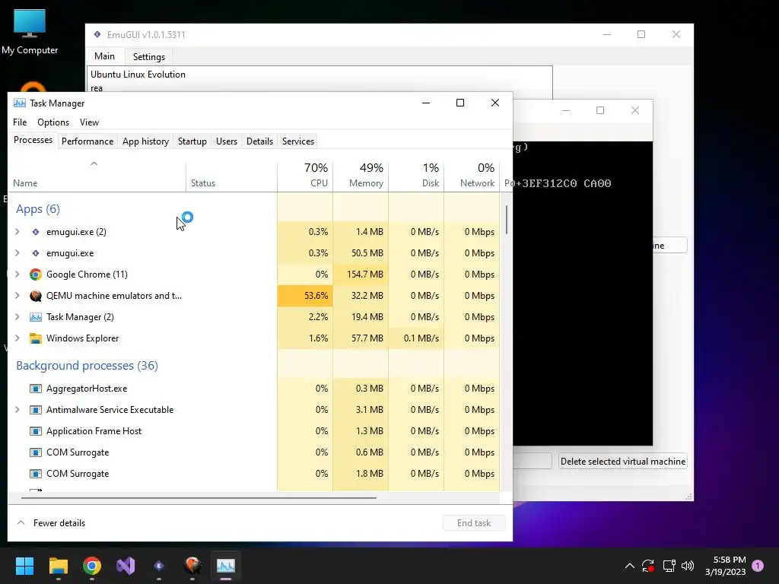
Task: Switch to the Startup tab
Action: click(192, 141)
